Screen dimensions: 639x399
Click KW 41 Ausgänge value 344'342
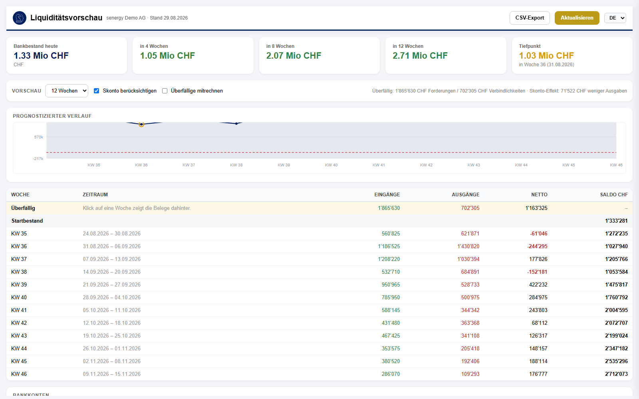tap(470, 310)
